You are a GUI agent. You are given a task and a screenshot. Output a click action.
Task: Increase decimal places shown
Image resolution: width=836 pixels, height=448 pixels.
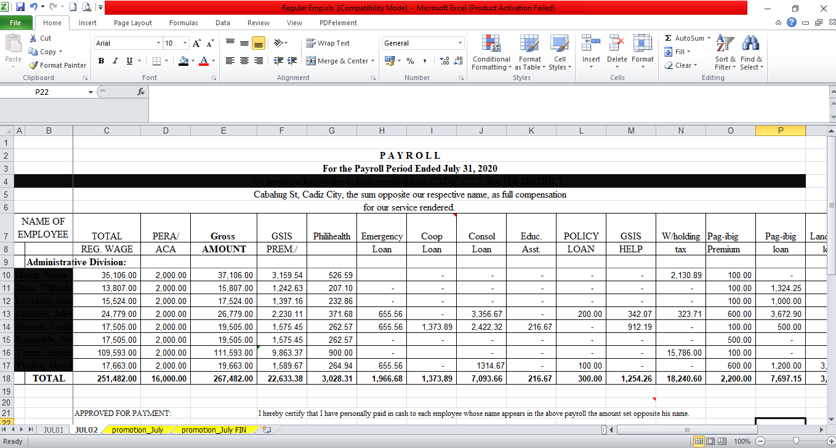[444, 61]
